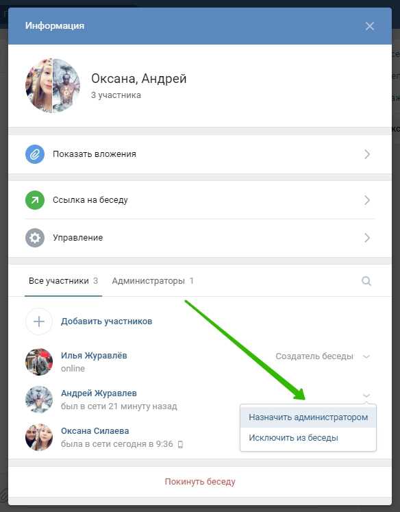Select the Все участники tab

63,281
